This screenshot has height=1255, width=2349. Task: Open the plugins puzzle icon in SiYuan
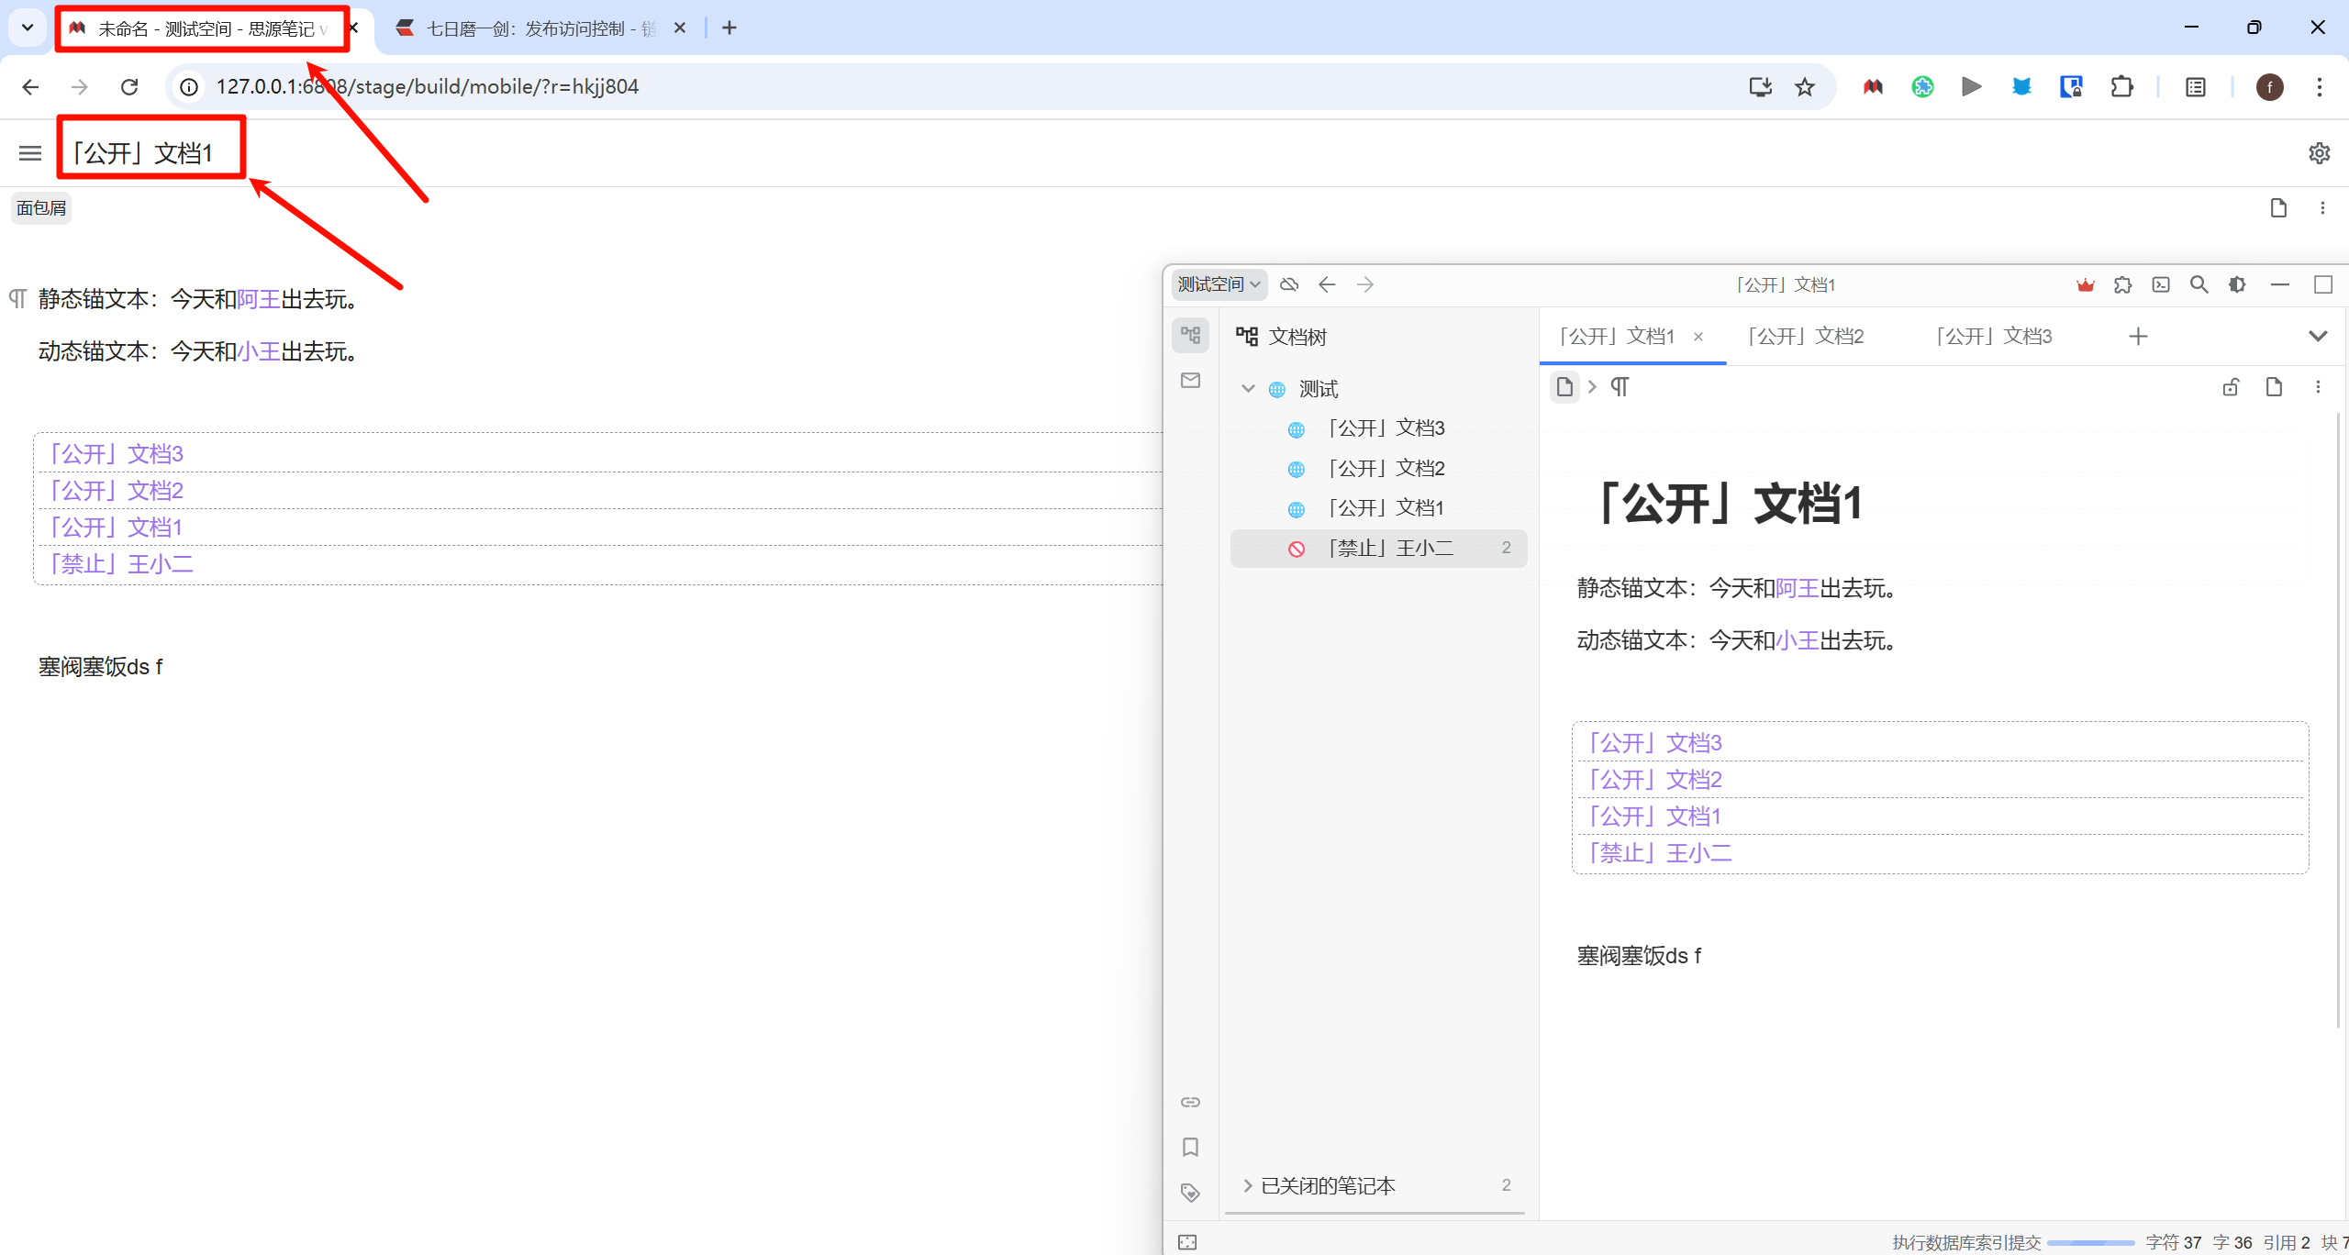pos(2122,284)
